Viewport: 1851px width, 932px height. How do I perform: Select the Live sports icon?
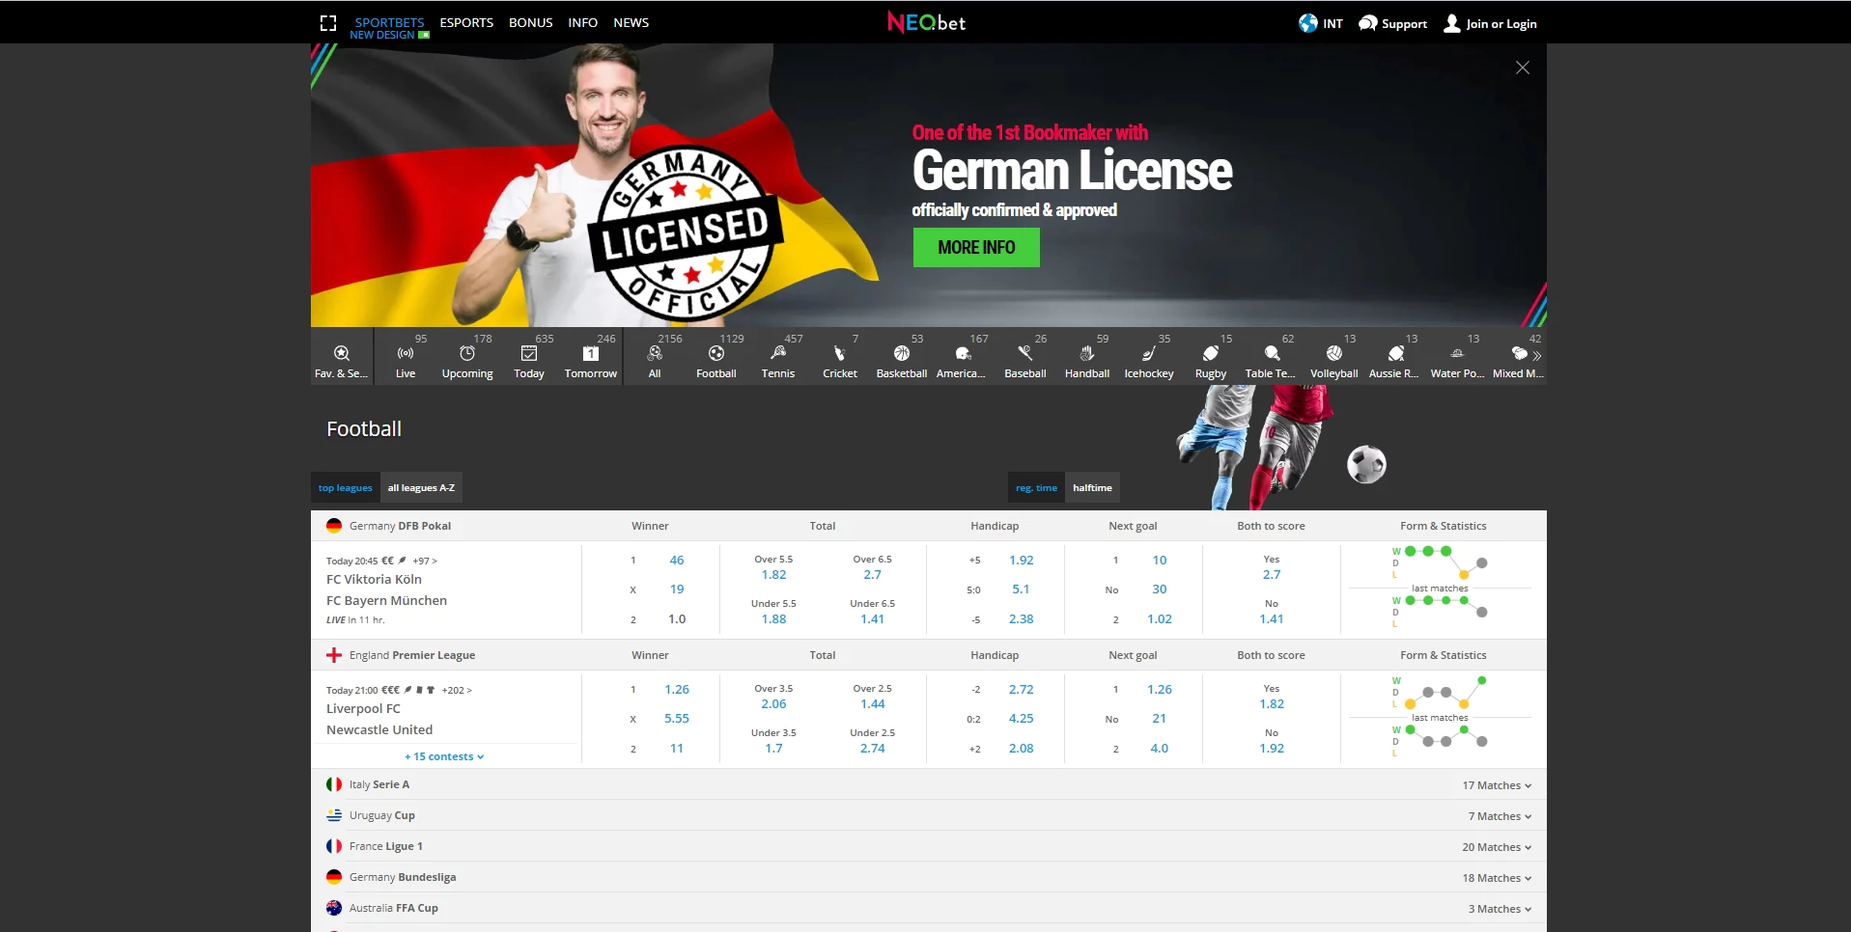pyautogui.click(x=406, y=353)
